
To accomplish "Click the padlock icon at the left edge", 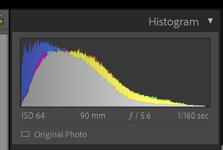I will (1, 20).
